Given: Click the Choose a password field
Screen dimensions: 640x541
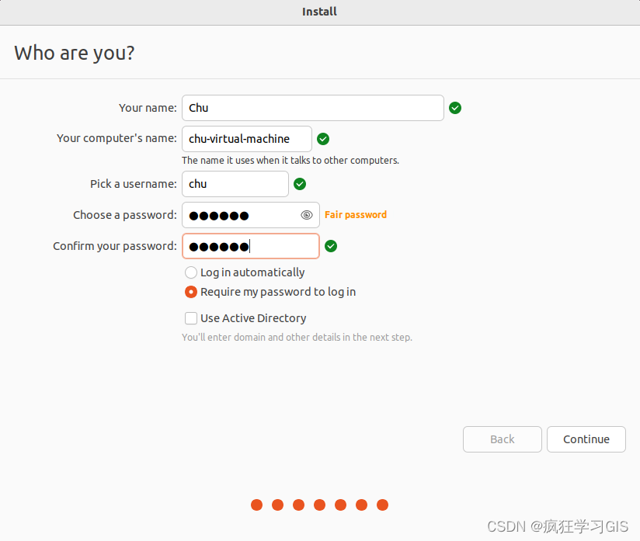Looking at the screenshot, I should pos(251,215).
